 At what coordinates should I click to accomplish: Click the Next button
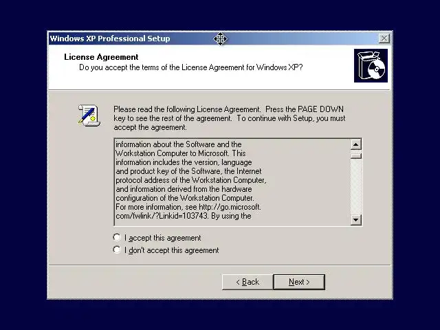point(299,282)
